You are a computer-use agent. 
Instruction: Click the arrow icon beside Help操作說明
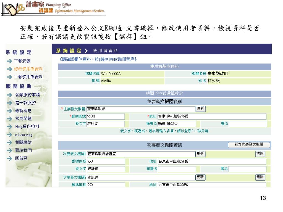(9, 127)
